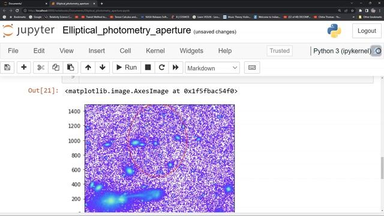Open the Edit menu

(x=39, y=50)
